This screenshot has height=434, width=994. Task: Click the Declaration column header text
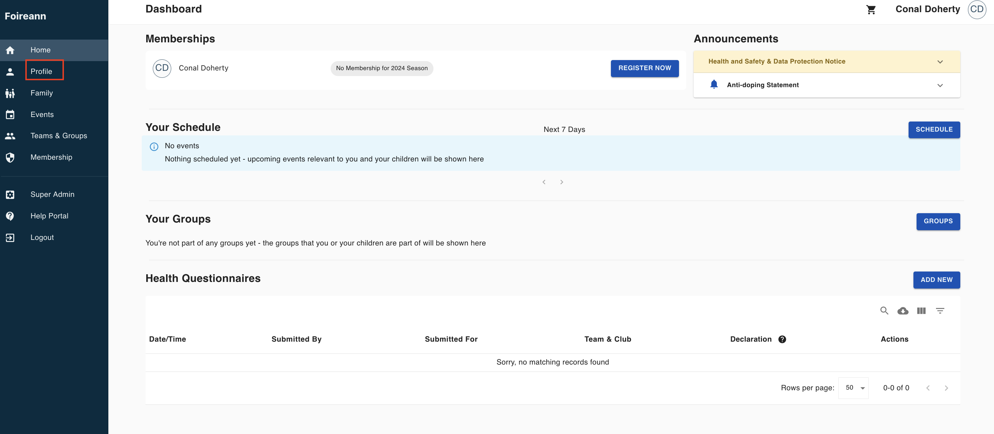(751, 339)
